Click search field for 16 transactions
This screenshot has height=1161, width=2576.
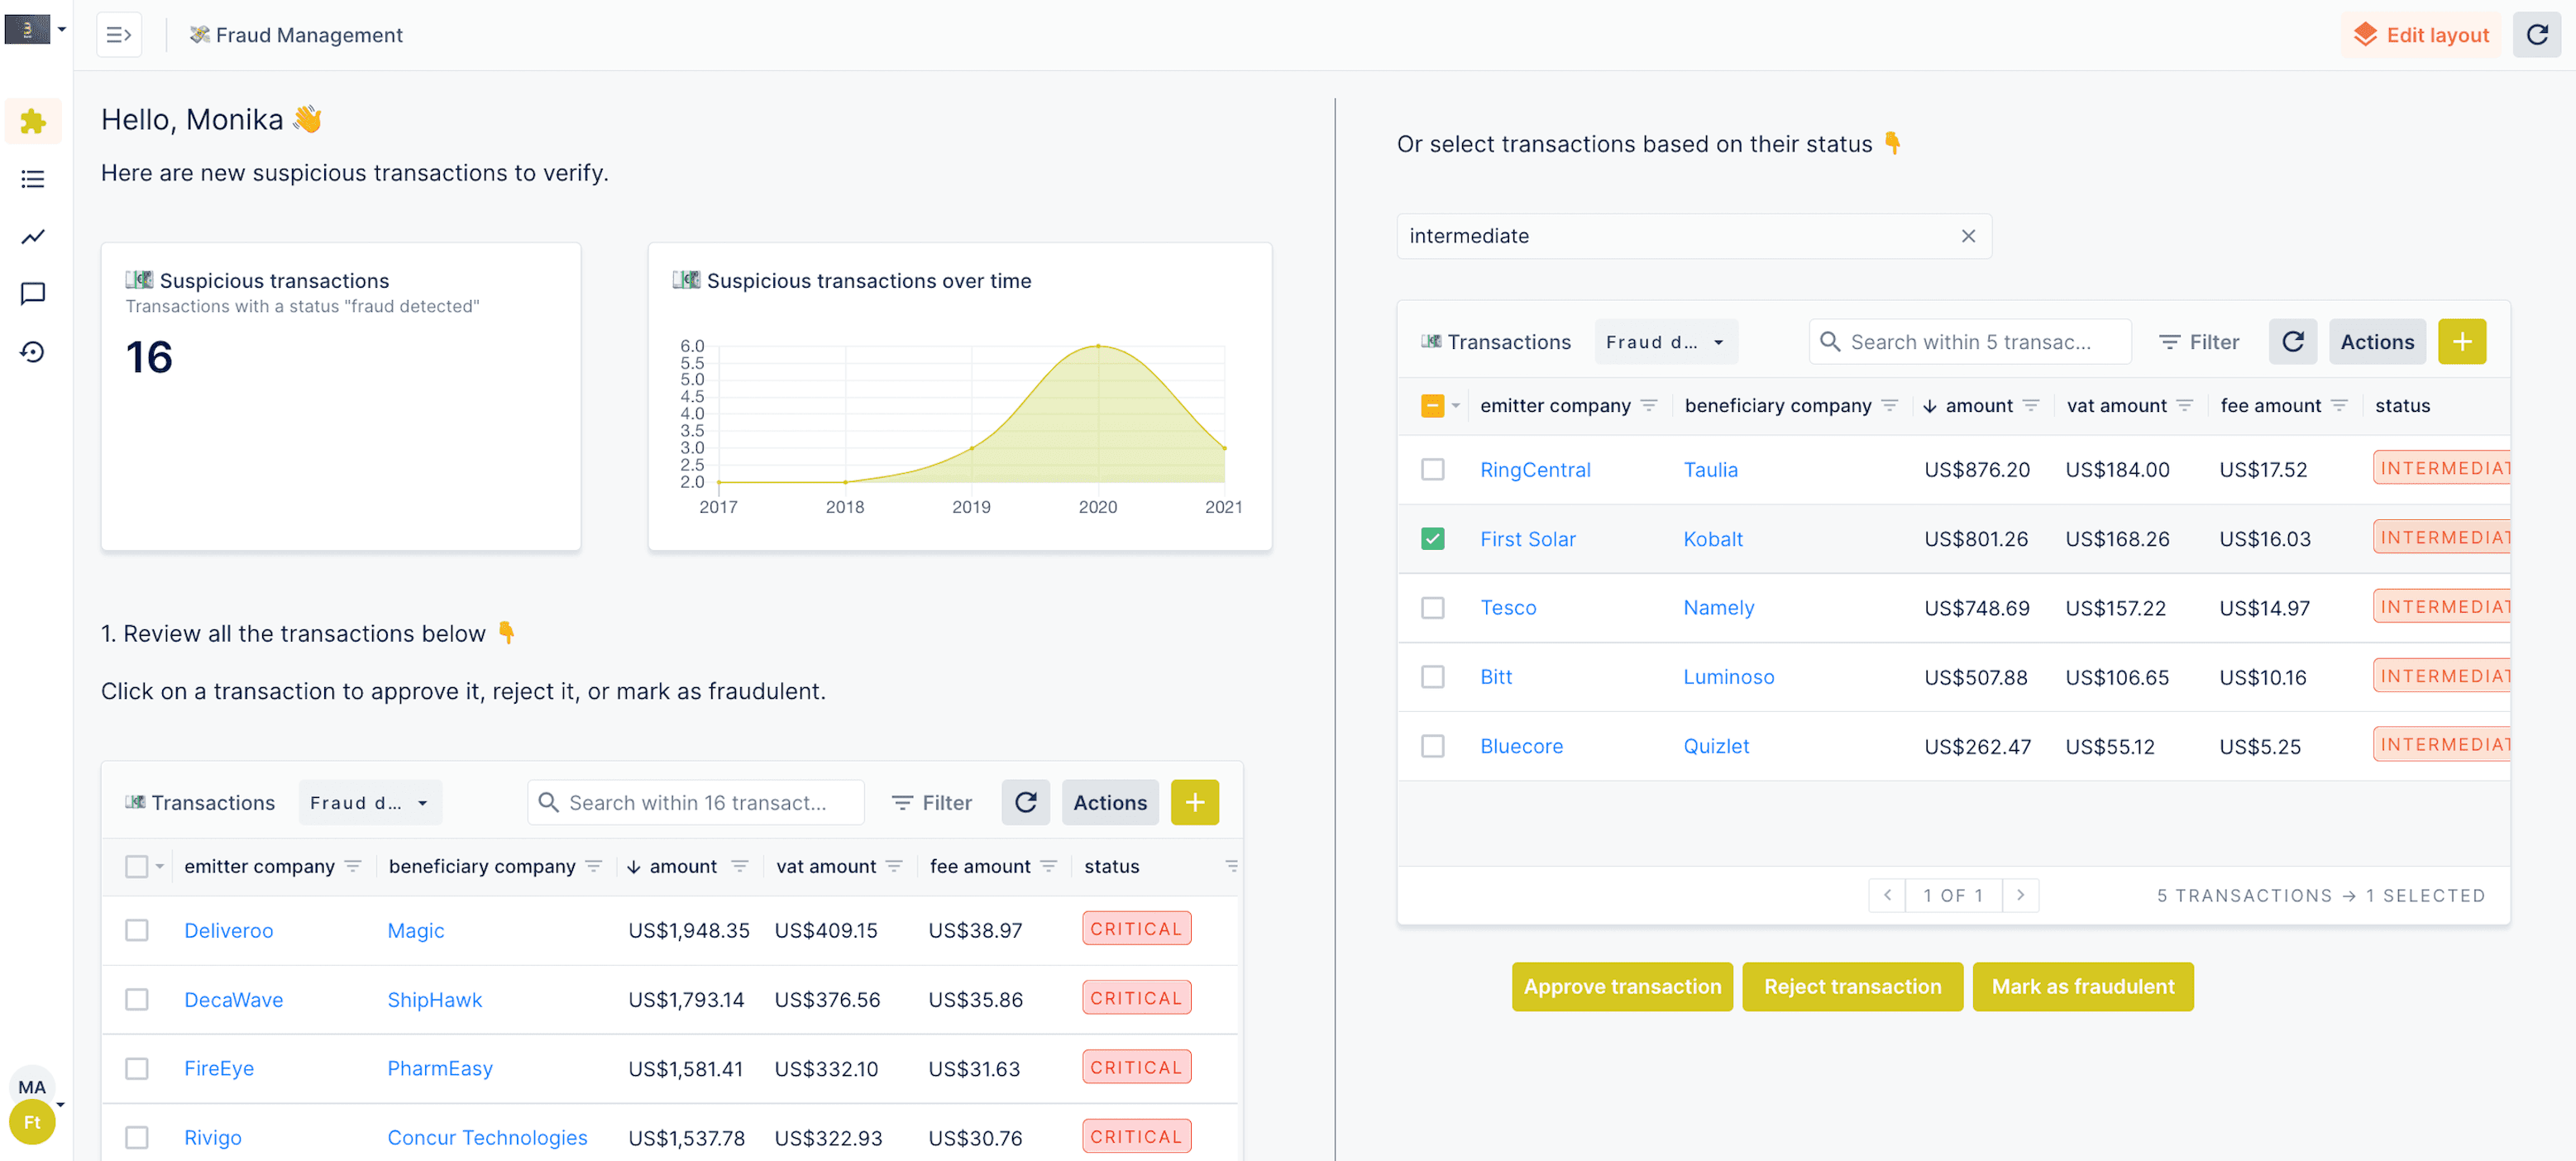click(695, 802)
